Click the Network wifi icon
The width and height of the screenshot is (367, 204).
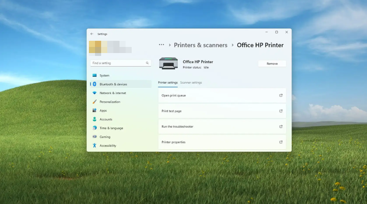[95, 93]
